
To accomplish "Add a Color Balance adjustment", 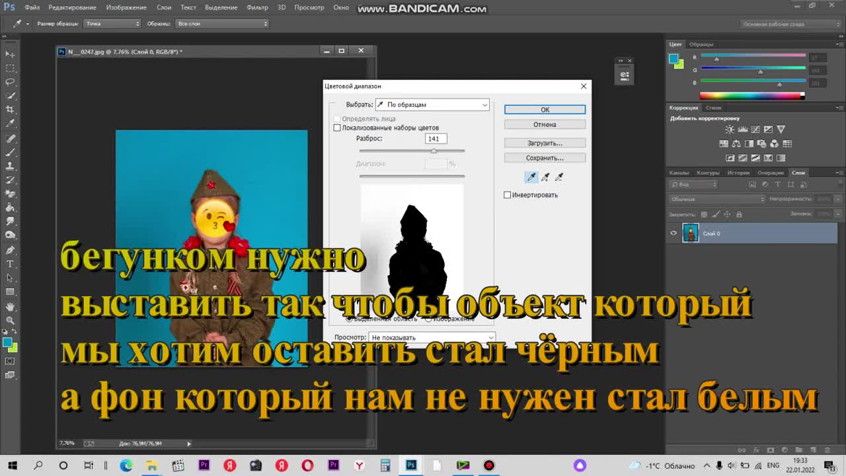I will pos(736,143).
